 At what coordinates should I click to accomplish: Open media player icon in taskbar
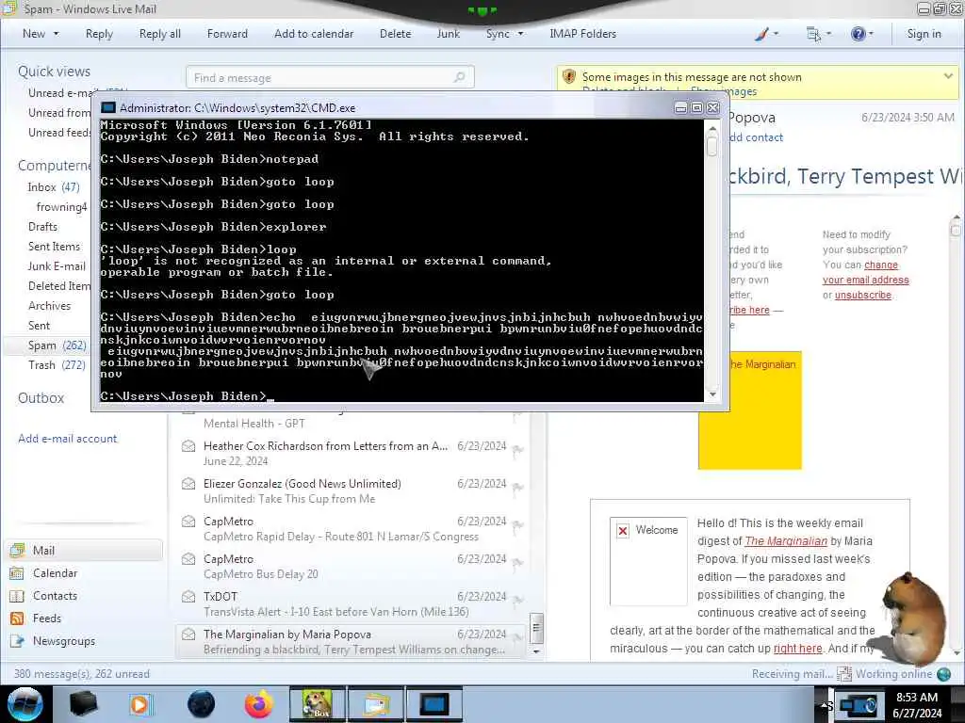point(139,704)
